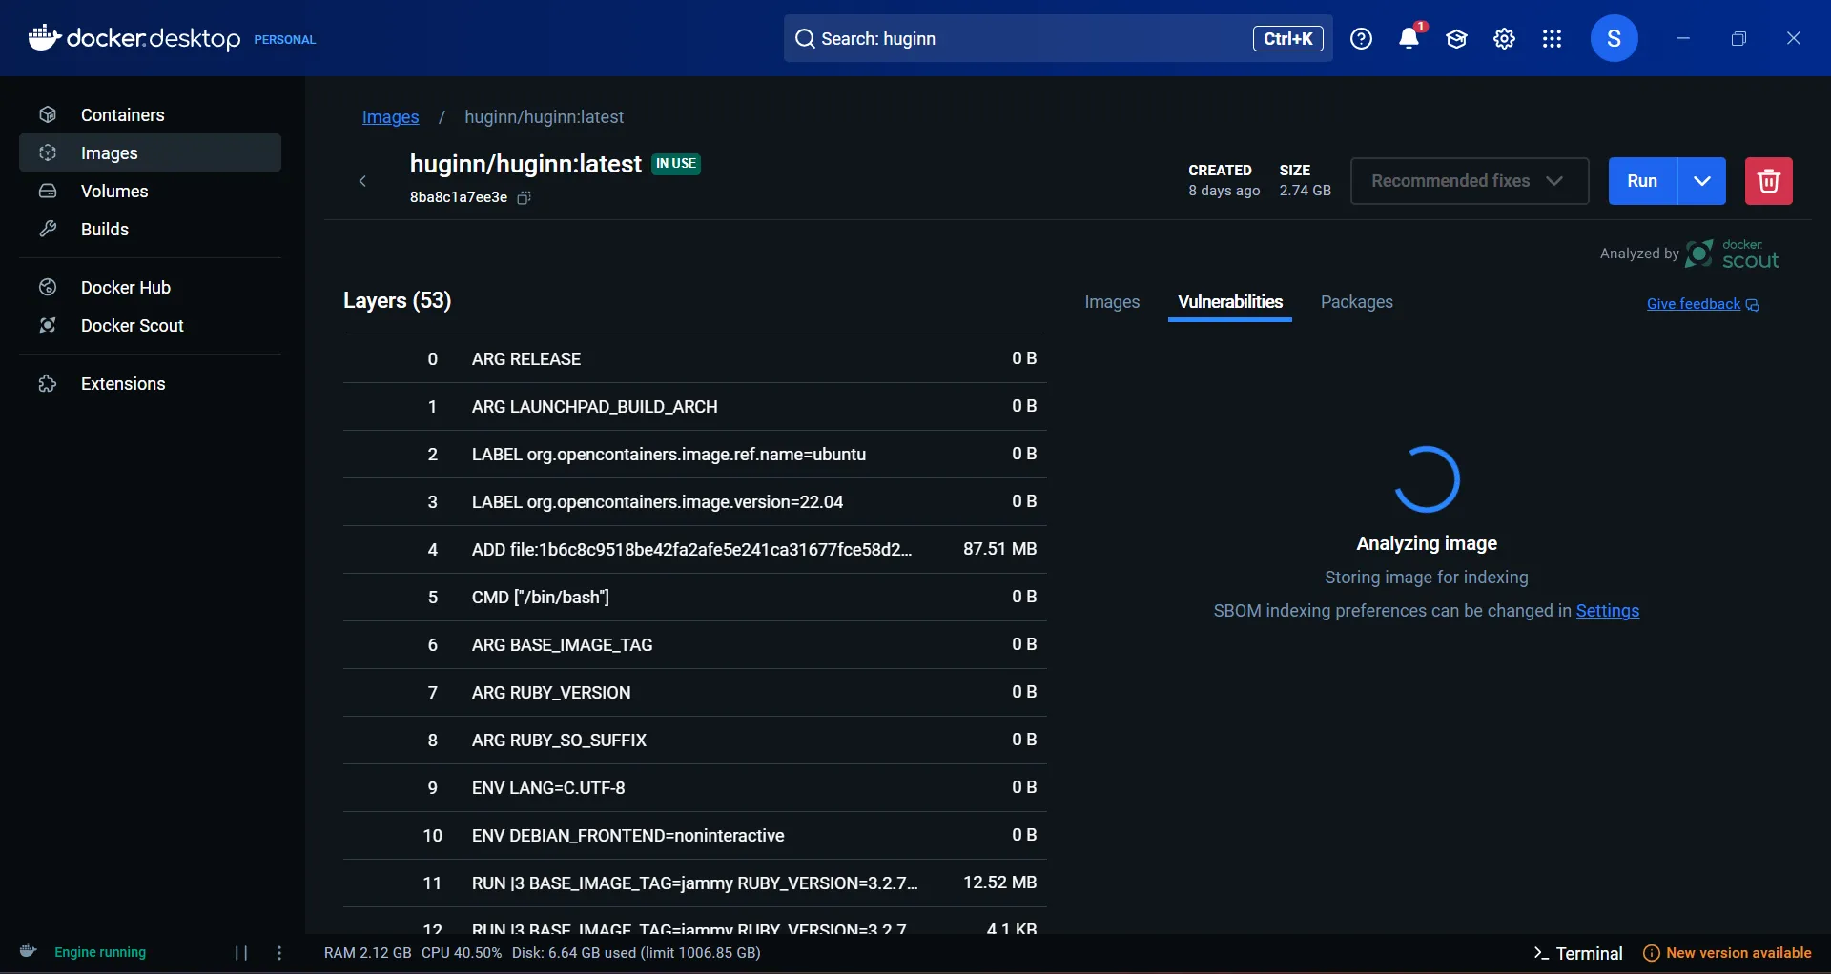Click the Docker Hub menu label
1831x974 pixels.
126,287
